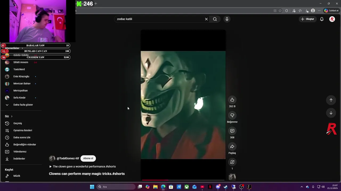
Task: Start voice search with microphone
Action: point(227,19)
